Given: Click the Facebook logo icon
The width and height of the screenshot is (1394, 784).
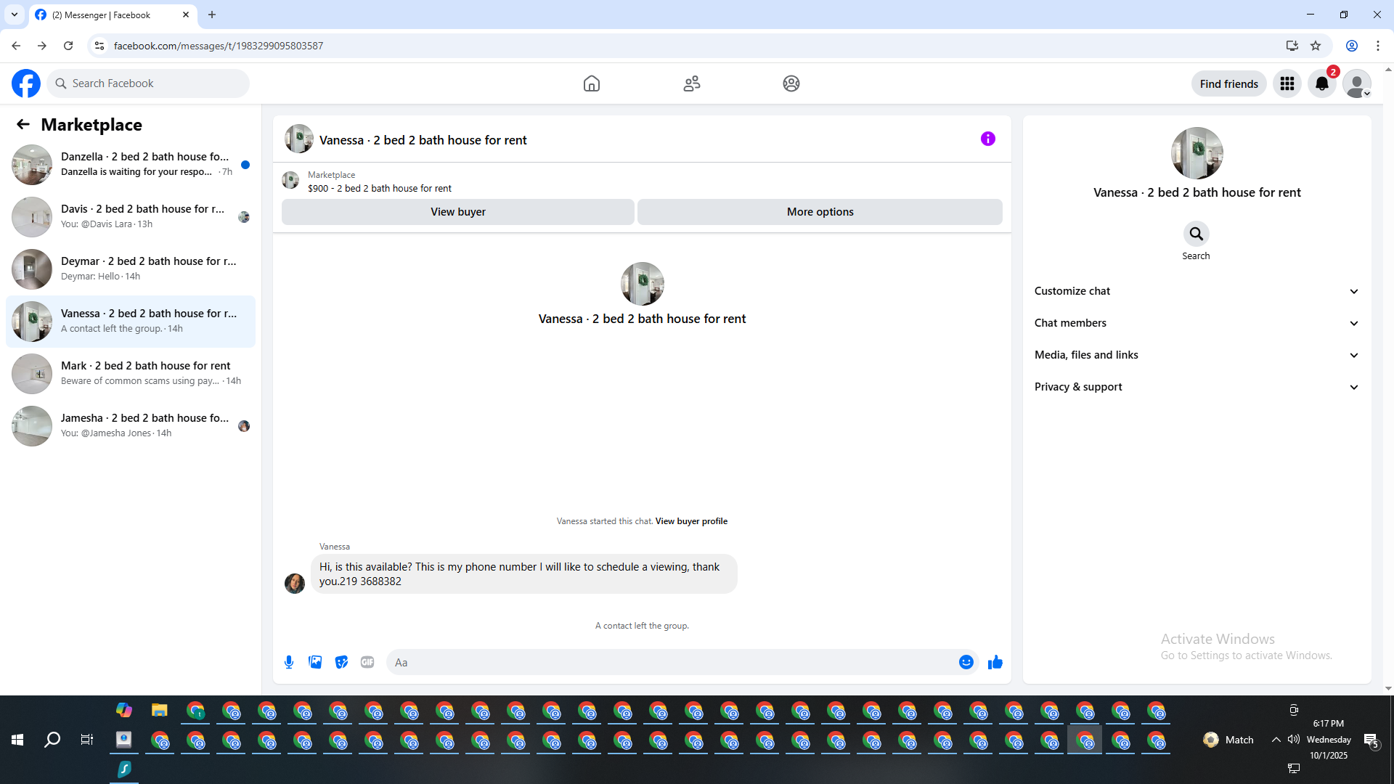Looking at the screenshot, I should click(x=26, y=83).
